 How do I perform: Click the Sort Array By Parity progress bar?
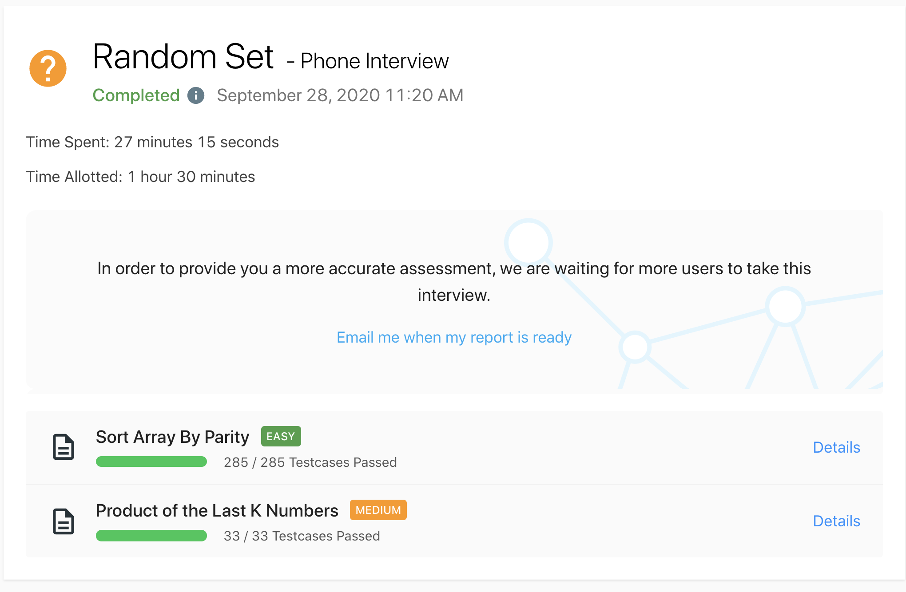click(x=151, y=462)
